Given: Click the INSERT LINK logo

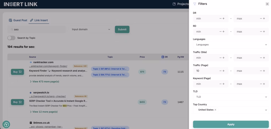Looking at the screenshot, I should click(20, 4).
